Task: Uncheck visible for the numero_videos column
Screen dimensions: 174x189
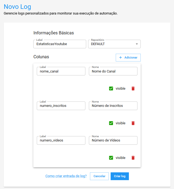Action: click(x=111, y=158)
